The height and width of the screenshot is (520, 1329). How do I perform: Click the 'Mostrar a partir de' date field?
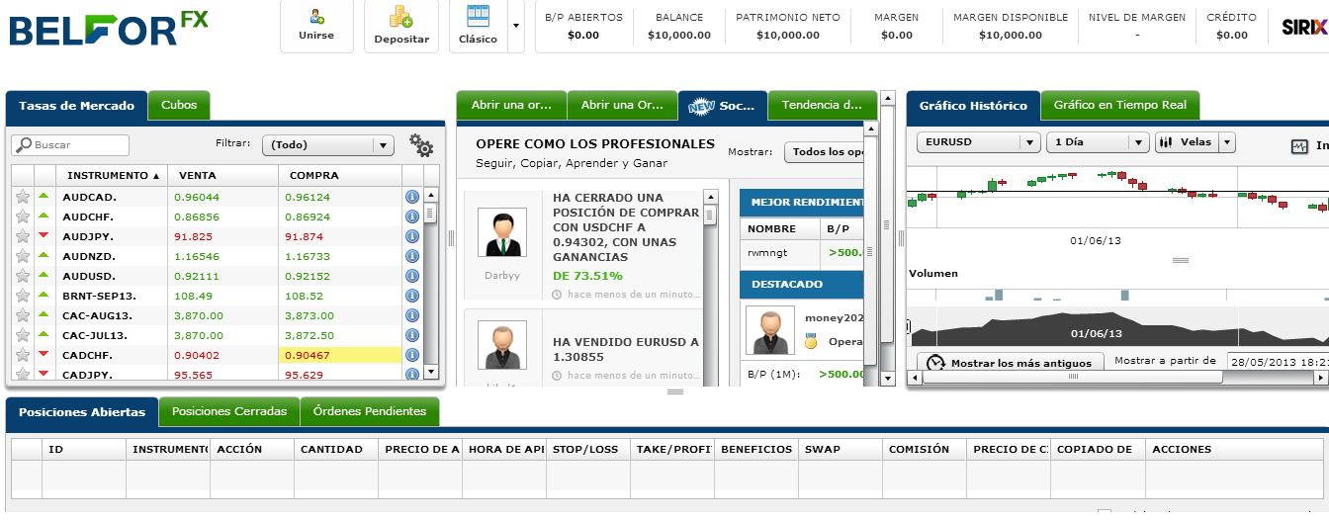(x=1278, y=361)
